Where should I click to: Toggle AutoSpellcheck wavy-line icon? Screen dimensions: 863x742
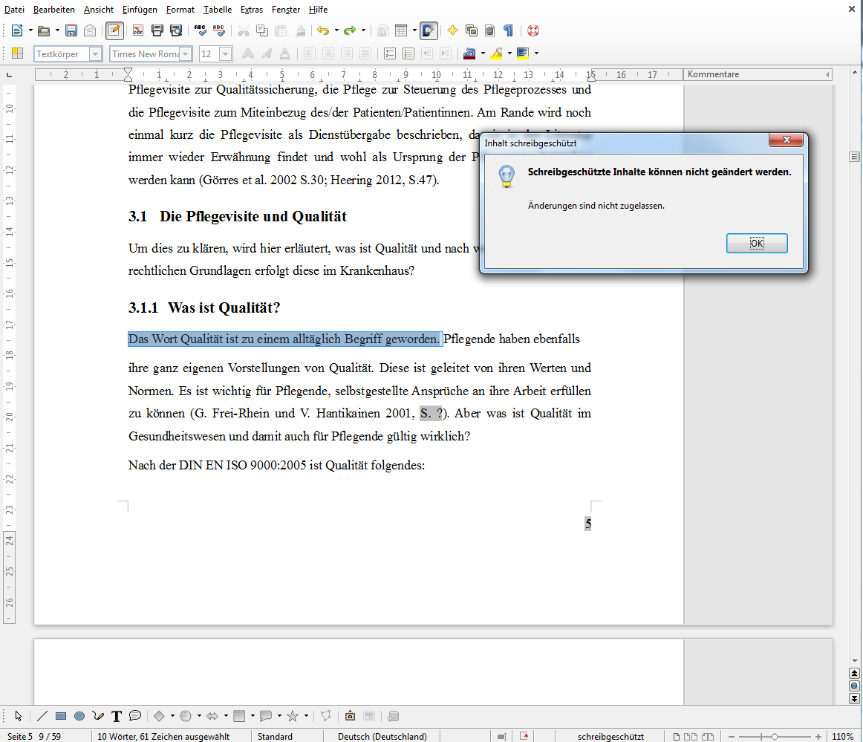(x=219, y=30)
